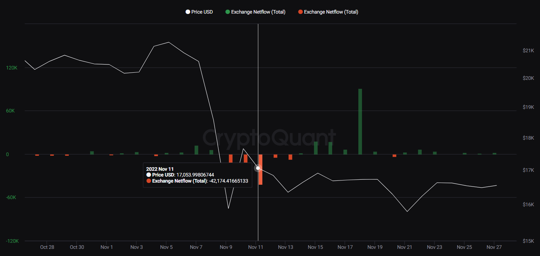This screenshot has width=540, height=256.
Task: Click the green legend dot for netflow
Action: point(228,12)
